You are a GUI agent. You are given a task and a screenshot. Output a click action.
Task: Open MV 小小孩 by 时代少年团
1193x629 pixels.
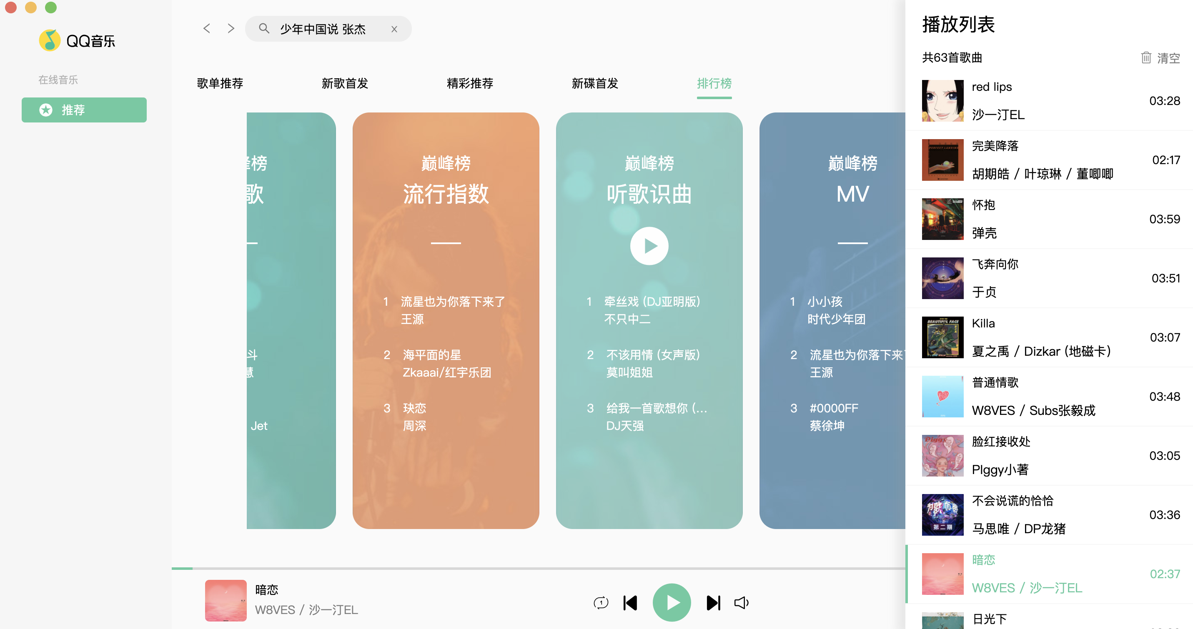tap(825, 302)
